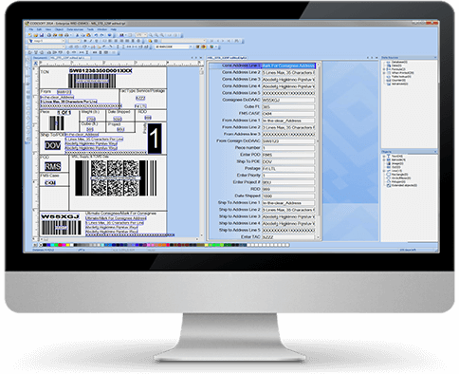The width and height of the screenshot is (459, 374).
Task: Select the W55XGJ text on label
Action: (x=60, y=216)
